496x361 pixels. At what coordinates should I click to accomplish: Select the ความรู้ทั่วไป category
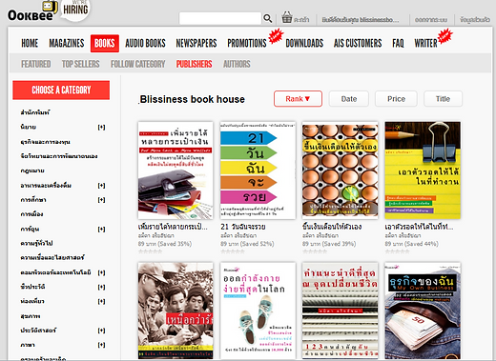(36, 244)
